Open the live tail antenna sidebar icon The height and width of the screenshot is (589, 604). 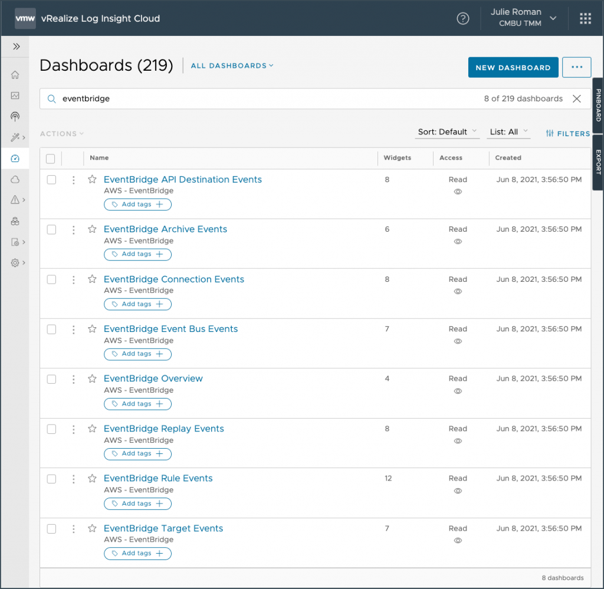click(x=15, y=117)
